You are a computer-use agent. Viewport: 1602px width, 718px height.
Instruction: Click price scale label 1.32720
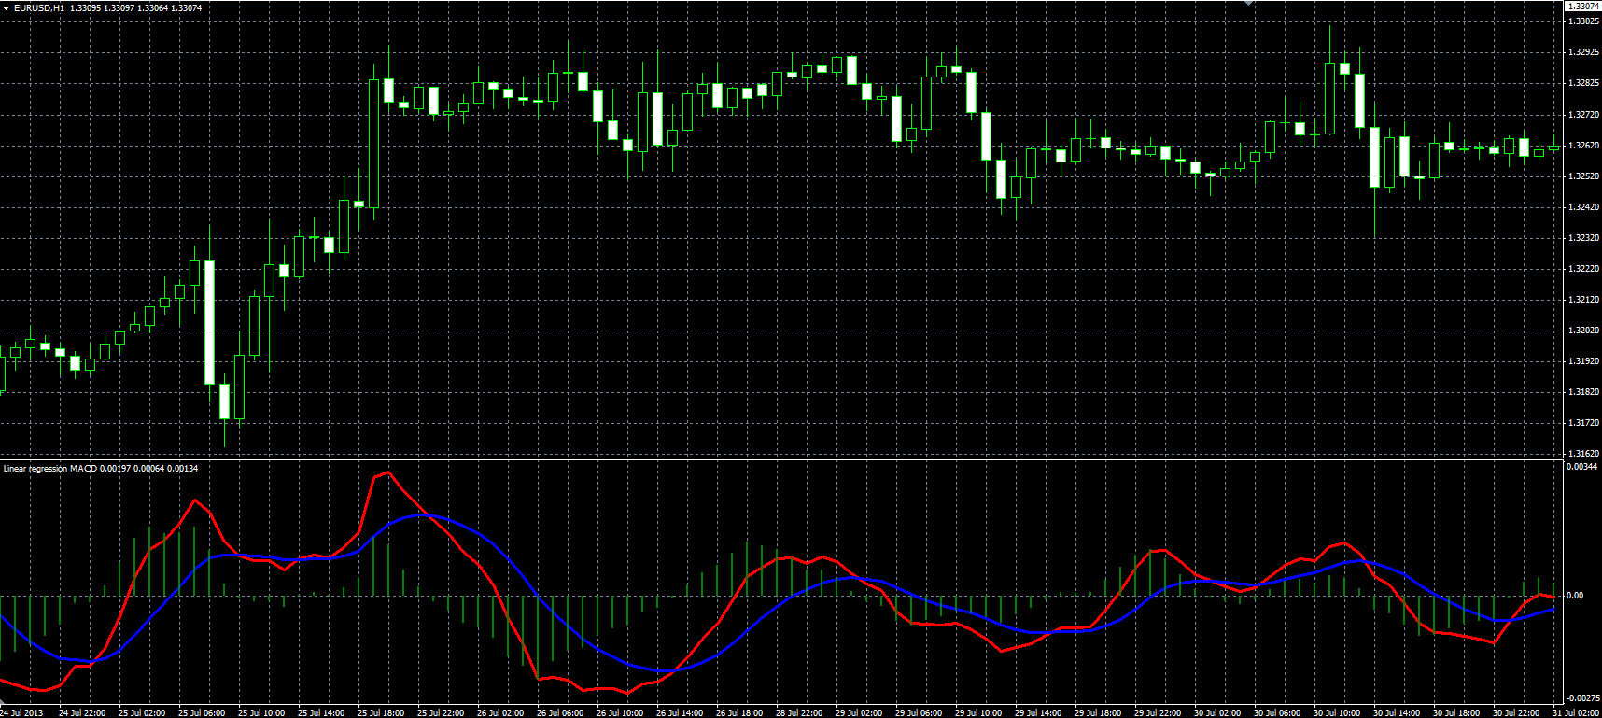click(x=1582, y=115)
